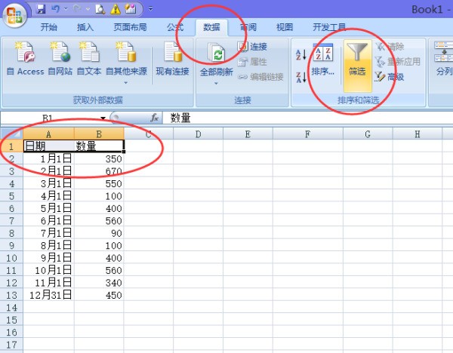Clear the filter (清除)
The image size is (453, 353).
point(389,46)
